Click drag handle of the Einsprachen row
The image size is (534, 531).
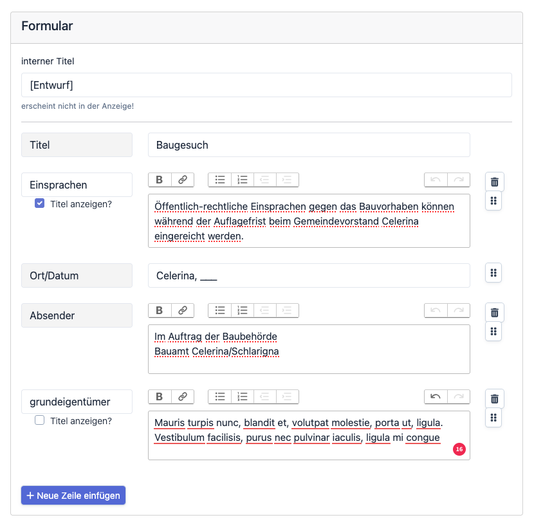[x=493, y=201]
